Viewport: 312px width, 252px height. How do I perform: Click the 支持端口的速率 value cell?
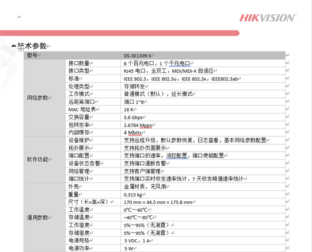203,156
